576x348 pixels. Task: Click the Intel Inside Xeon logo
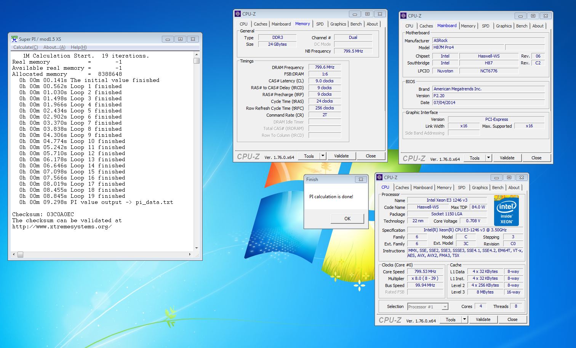click(506, 210)
